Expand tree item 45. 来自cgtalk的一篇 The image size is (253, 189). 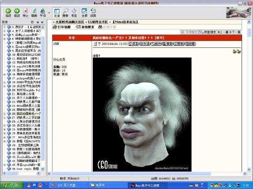click(5, 165)
